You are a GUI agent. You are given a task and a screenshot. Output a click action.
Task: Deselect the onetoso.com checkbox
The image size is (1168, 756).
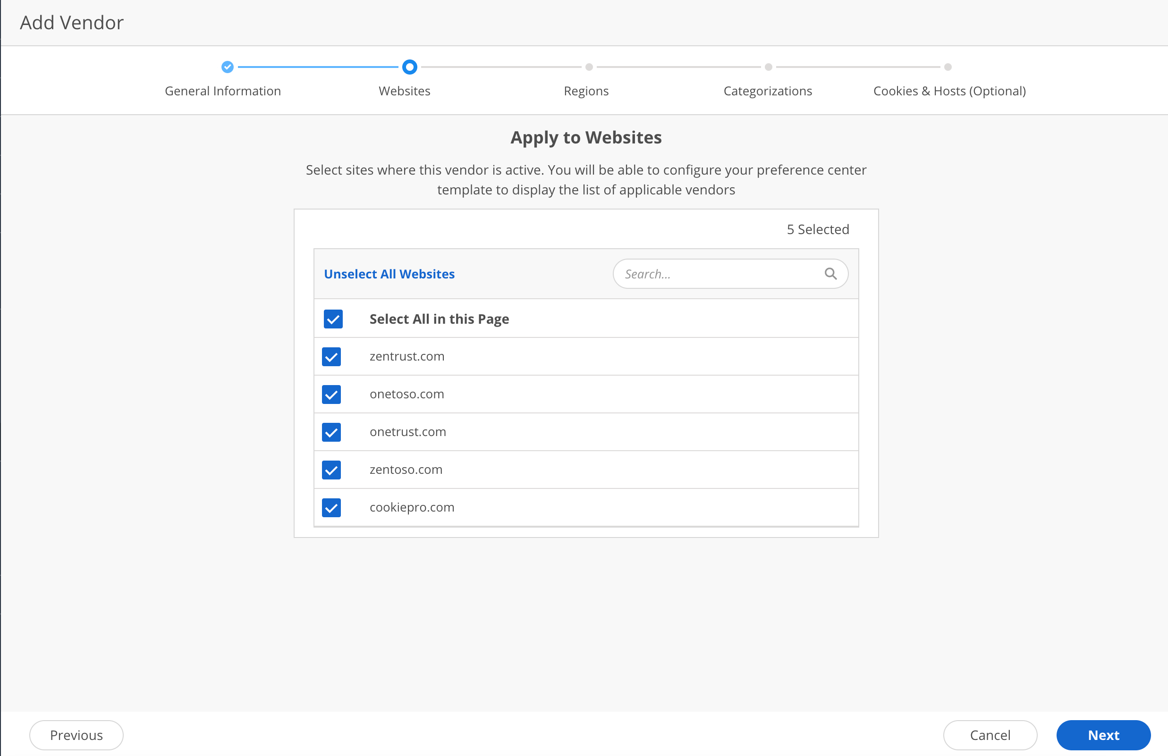point(332,395)
